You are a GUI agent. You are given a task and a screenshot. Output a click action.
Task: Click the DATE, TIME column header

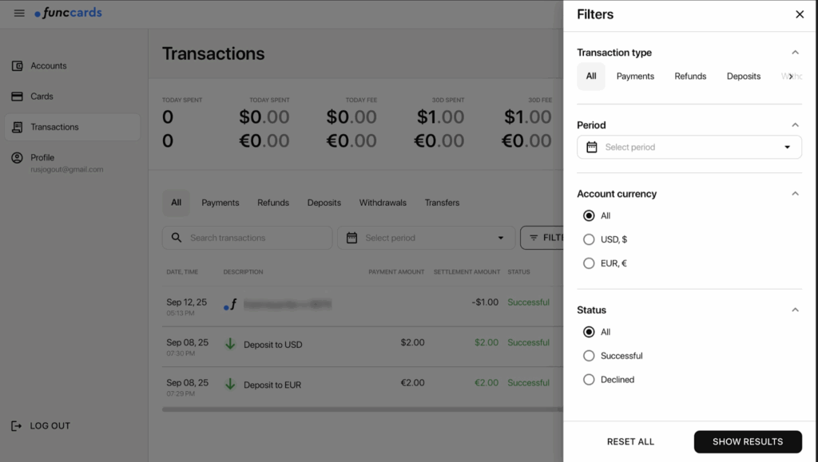182,272
